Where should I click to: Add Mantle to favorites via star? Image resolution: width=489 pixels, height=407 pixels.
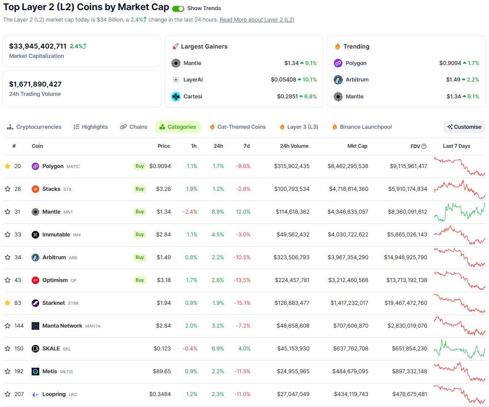(8, 212)
